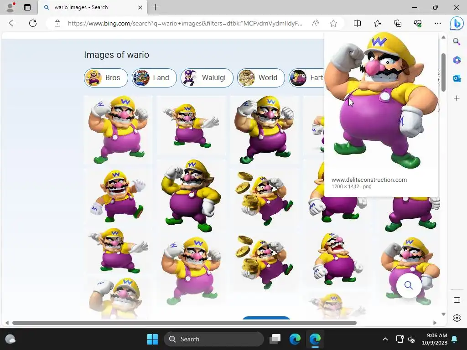Show hidden system tray icons
This screenshot has width=467, height=350.
(x=385, y=339)
